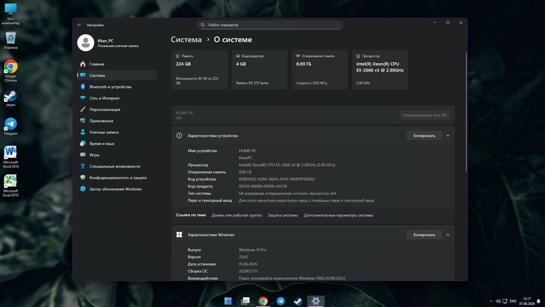Image resolution: width=545 pixels, height=307 pixels.
Task: Open Chrome from the taskbar
Action: (x=263, y=301)
